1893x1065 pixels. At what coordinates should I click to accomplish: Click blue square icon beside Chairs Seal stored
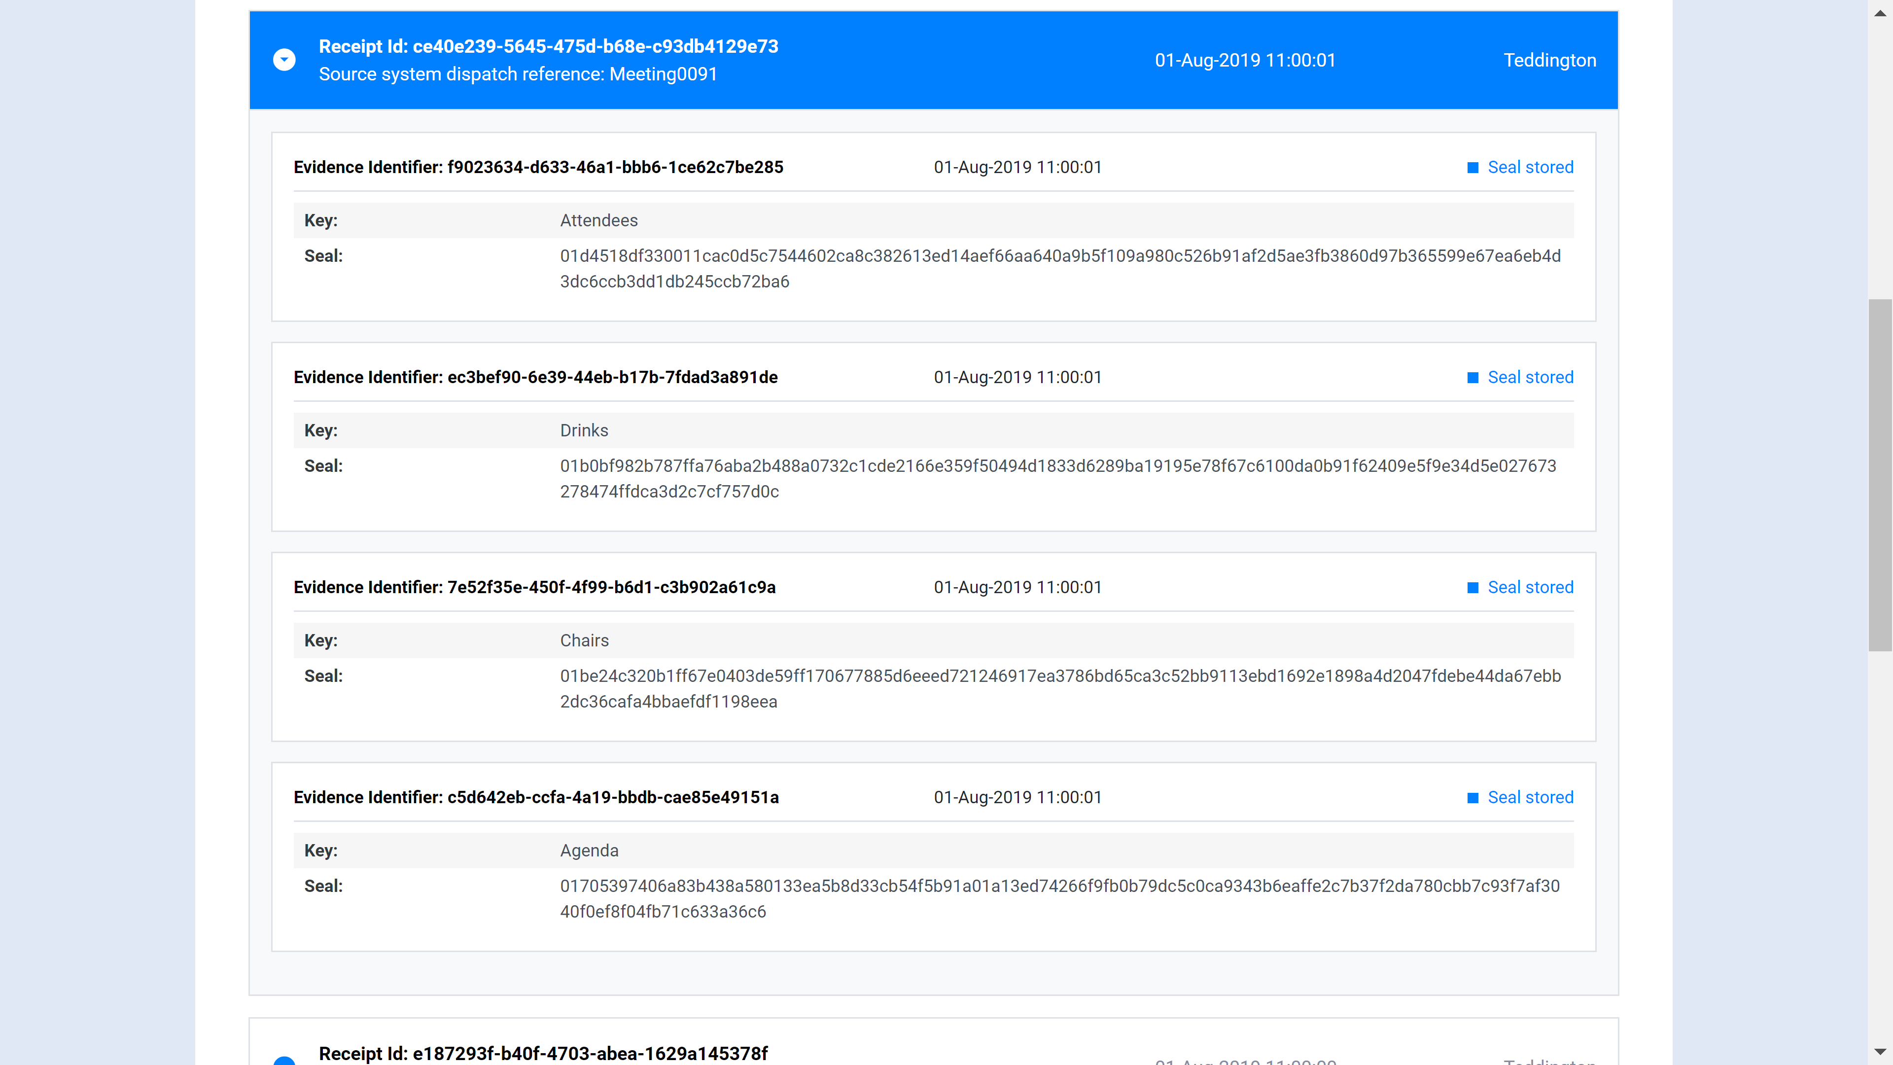pyautogui.click(x=1472, y=588)
